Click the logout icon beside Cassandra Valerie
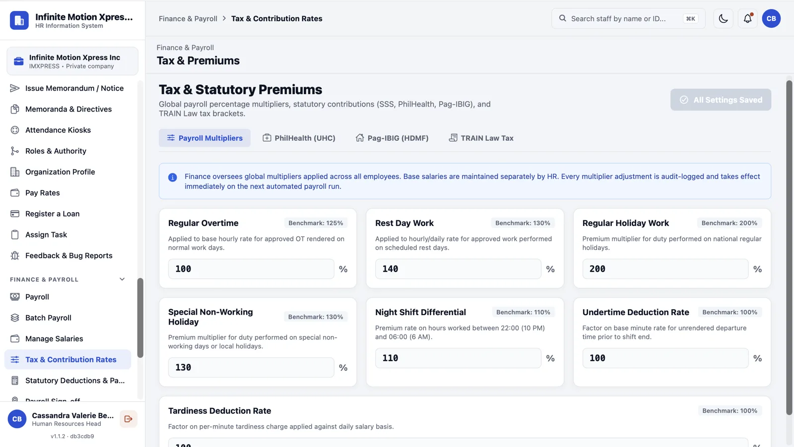Screen dimensions: 794x447 (x=129, y=419)
